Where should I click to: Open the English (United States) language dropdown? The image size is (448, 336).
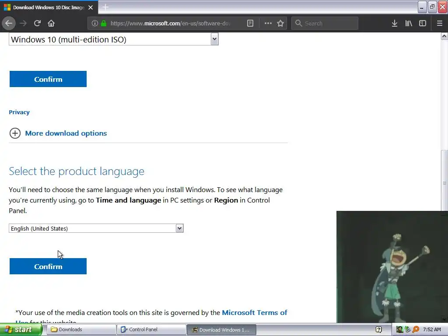coord(96,228)
